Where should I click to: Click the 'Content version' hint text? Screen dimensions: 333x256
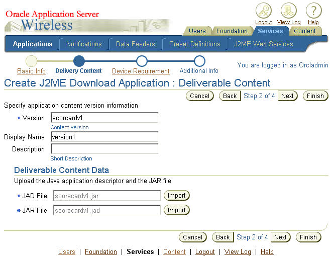[x=69, y=127]
